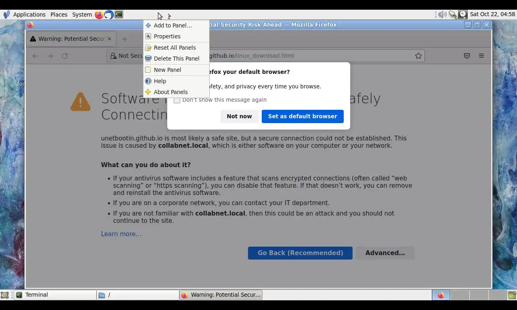
Task: Switch to Terminal in the taskbar
Action: click(55, 295)
